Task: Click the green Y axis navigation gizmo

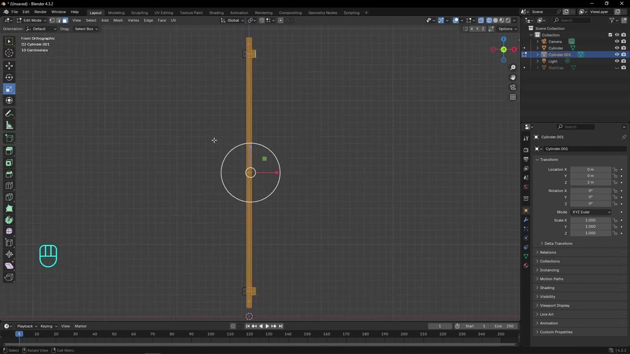Action: point(504,50)
